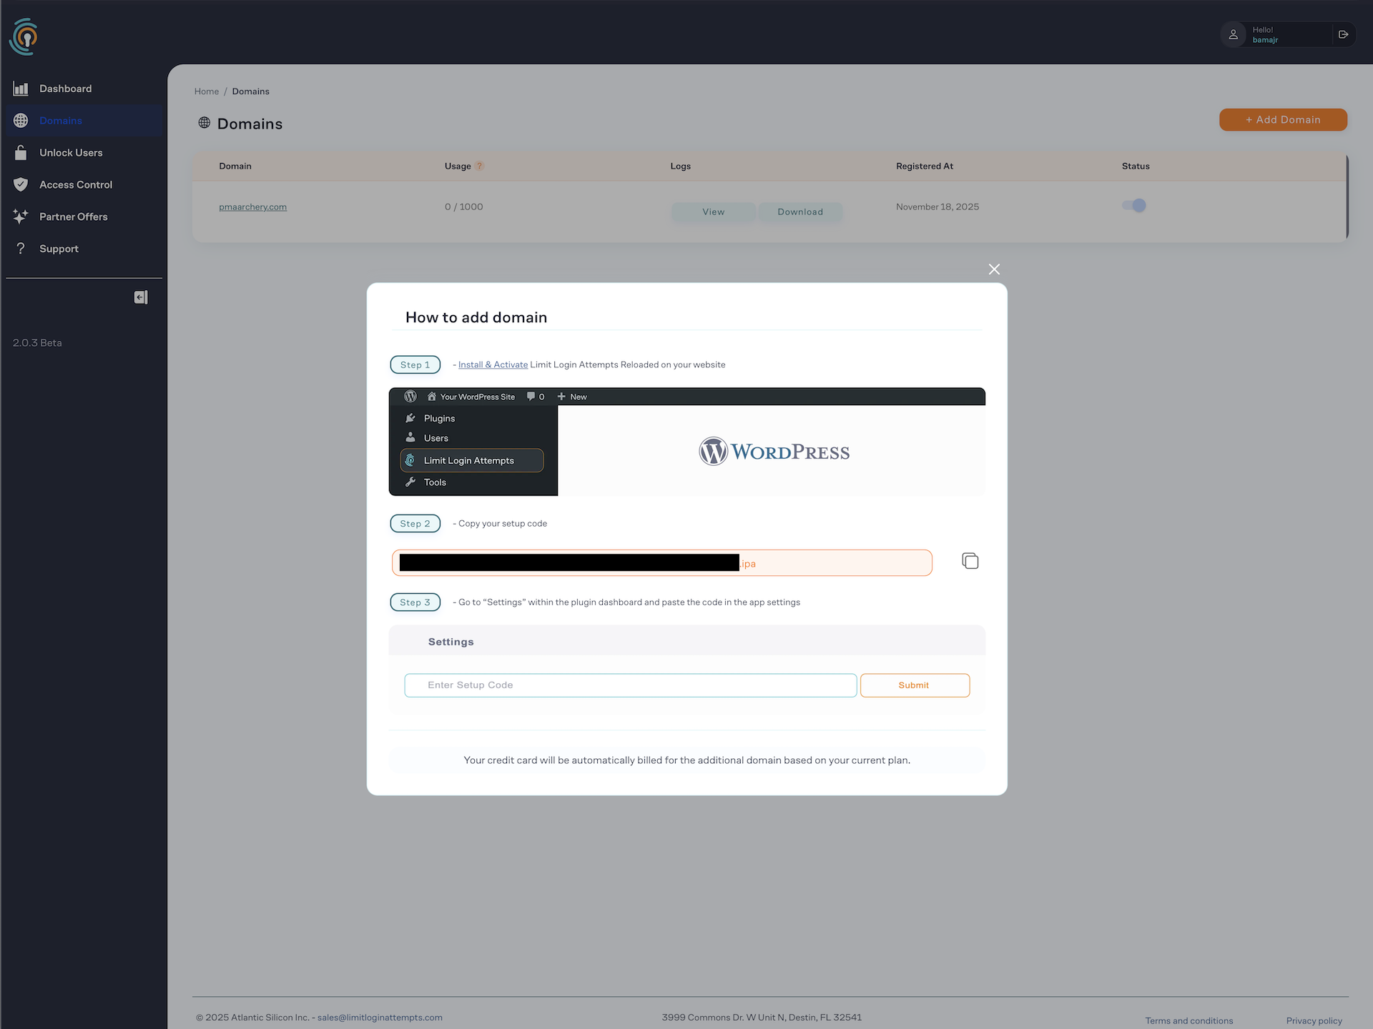Image resolution: width=1373 pixels, height=1029 pixels.
Task: Open the pmaarchery.com domain link
Action: click(x=252, y=207)
